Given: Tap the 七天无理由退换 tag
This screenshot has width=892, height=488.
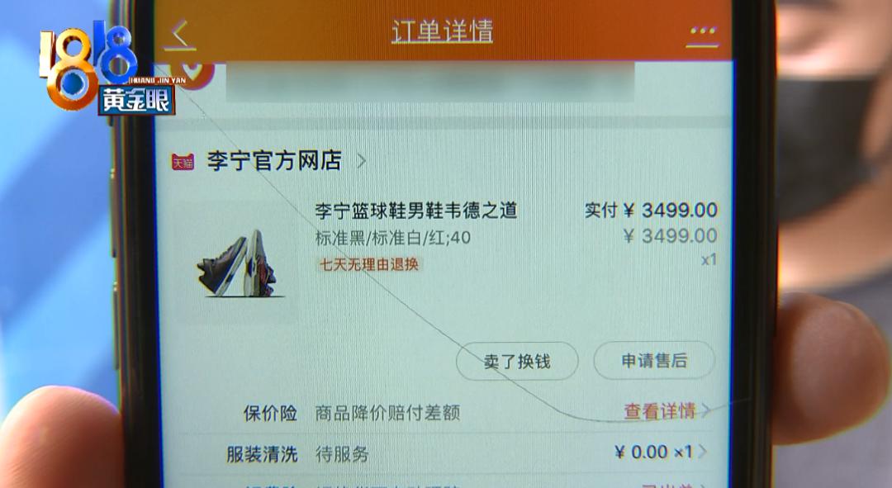Looking at the screenshot, I should [368, 264].
